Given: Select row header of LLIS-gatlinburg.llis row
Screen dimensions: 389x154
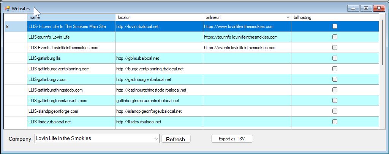Looking at the screenshot, I should (16, 58).
